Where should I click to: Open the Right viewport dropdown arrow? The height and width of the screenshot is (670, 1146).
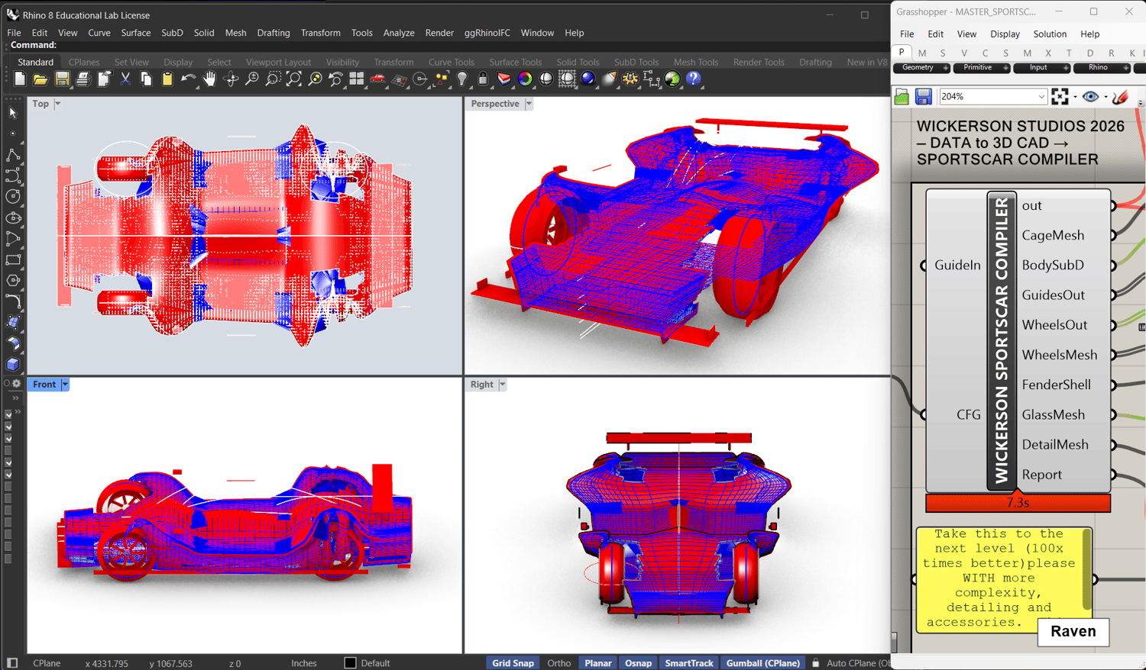(x=503, y=385)
